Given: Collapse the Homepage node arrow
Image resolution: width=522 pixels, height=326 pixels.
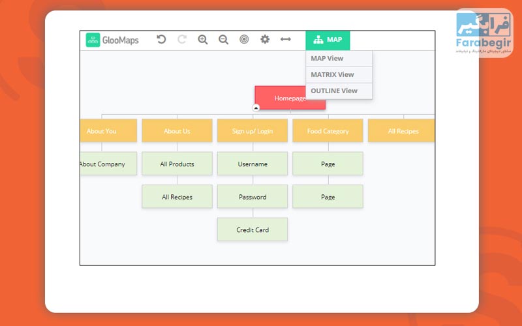Looking at the screenshot, I should tap(256, 108).
